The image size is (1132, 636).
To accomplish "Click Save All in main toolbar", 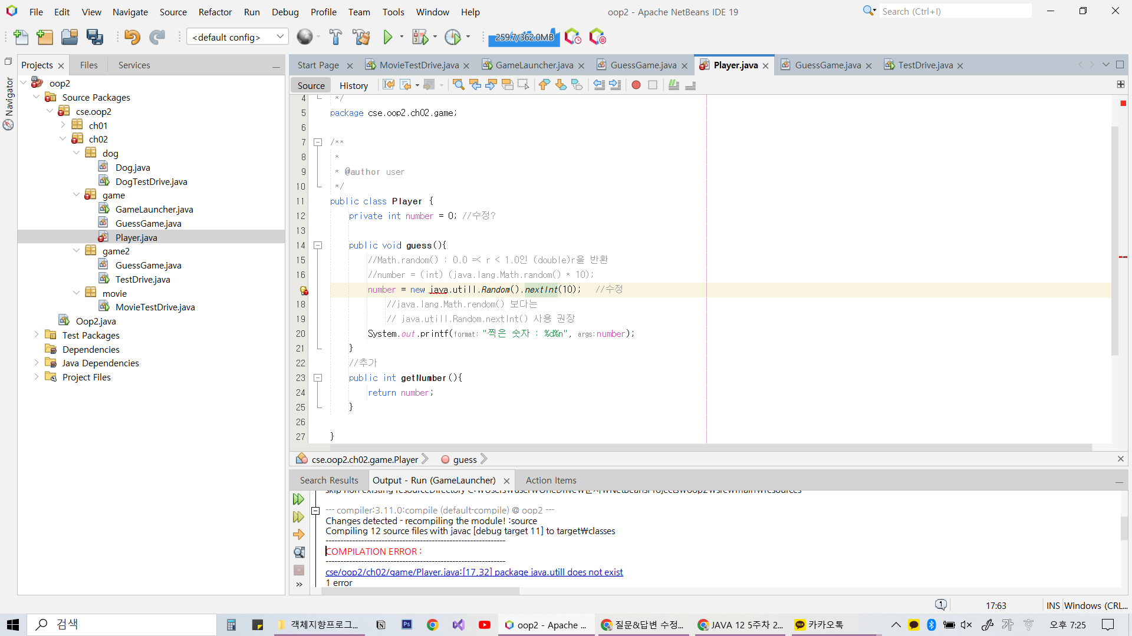I will tap(94, 37).
